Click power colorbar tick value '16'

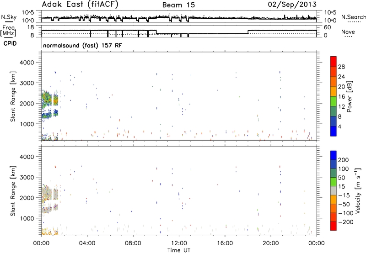point(341,97)
